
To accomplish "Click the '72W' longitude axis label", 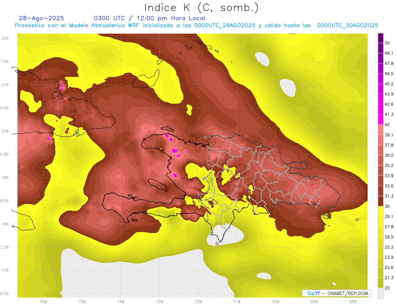I will pos(198,302).
